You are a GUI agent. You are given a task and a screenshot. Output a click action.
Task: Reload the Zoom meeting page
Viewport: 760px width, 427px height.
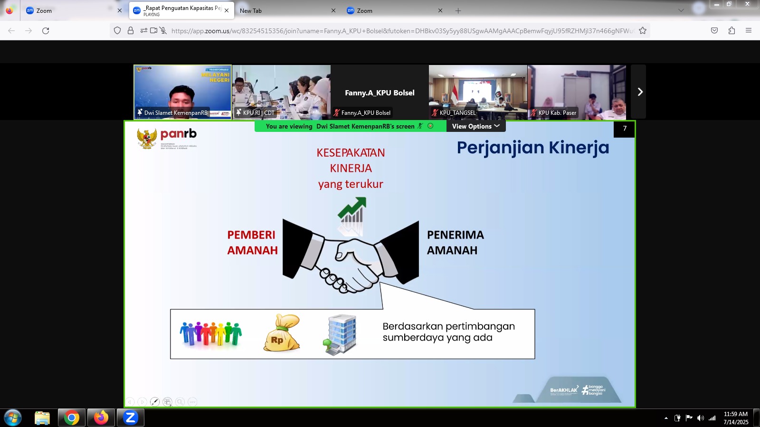pos(46,31)
